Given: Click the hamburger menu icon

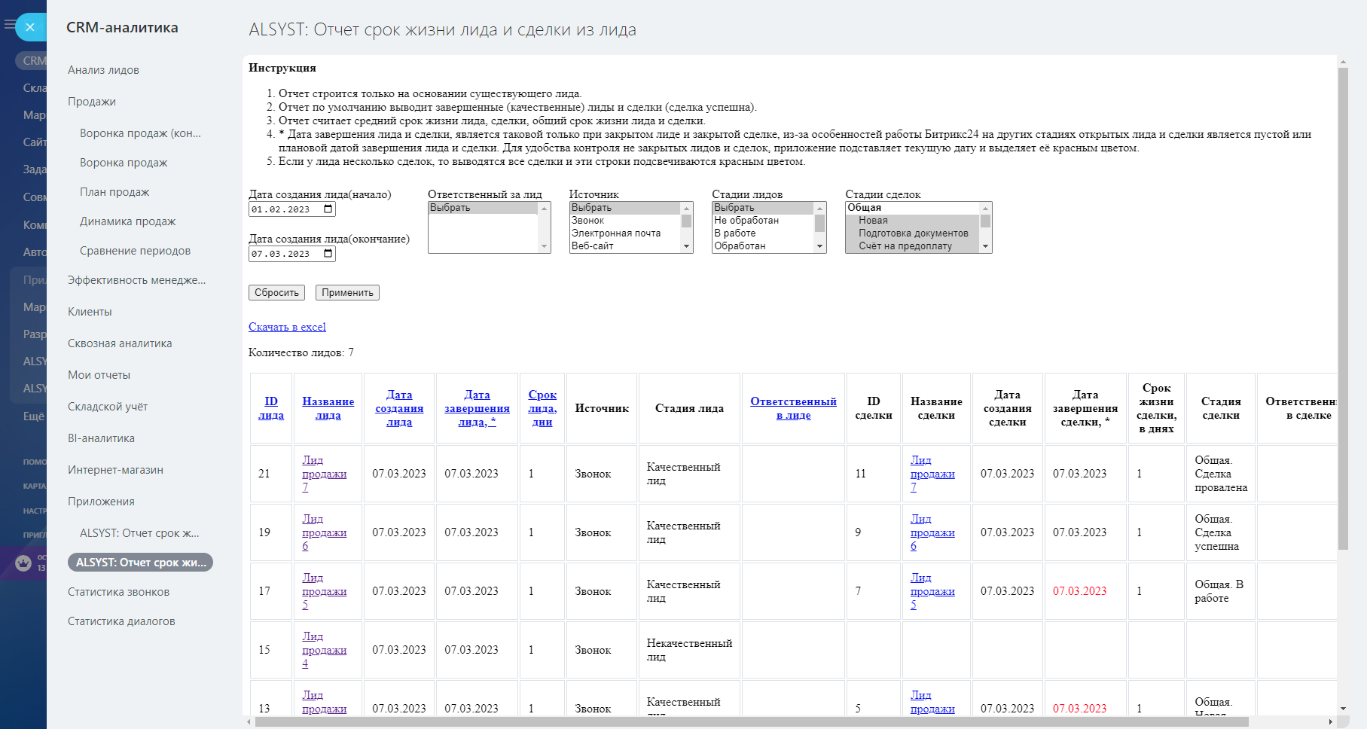Looking at the screenshot, I should (8, 25).
